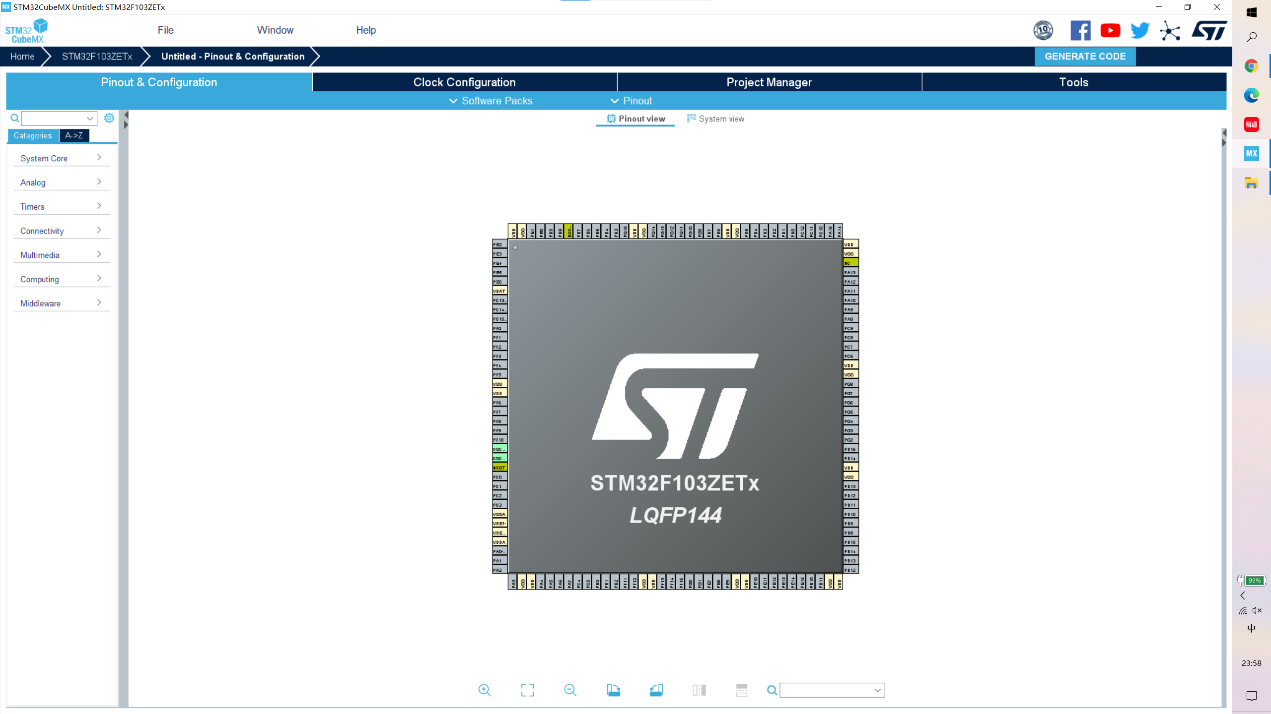This screenshot has height=714, width=1271.
Task: Expand the System Core category
Action: (62, 158)
